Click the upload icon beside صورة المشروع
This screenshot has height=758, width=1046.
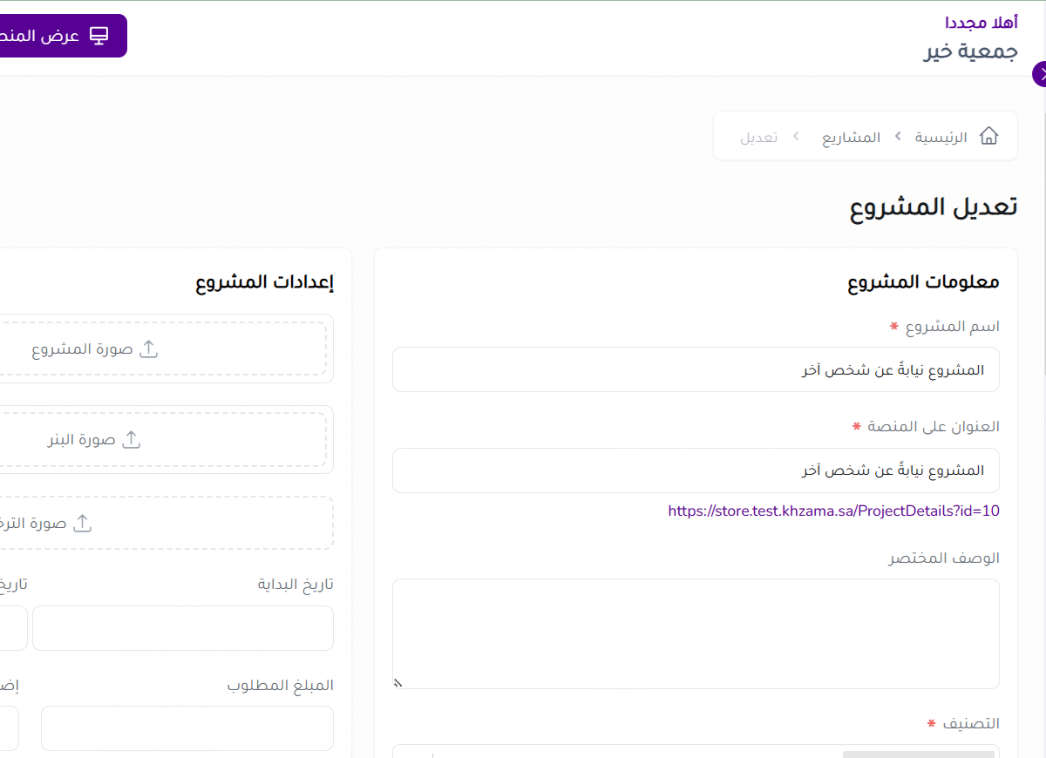click(x=149, y=349)
